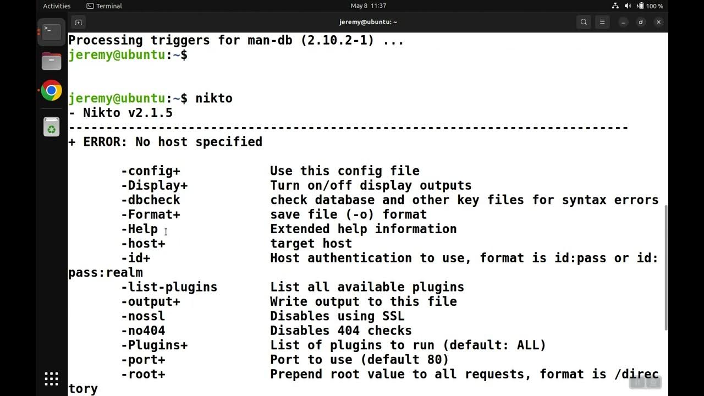
Task: Open the clock showing May 8 11:37
Action: (x=368, y=6)
